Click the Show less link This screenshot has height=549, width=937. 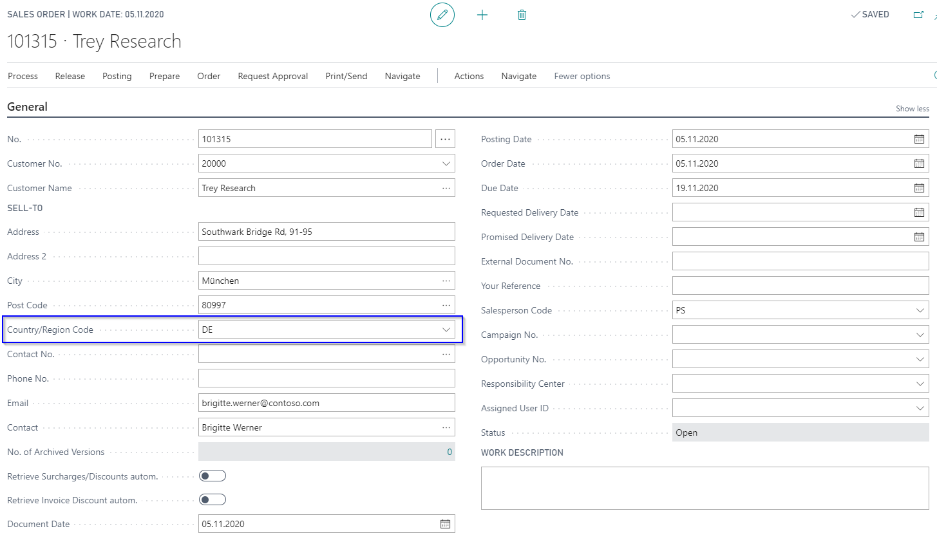[x=913, y=109]
